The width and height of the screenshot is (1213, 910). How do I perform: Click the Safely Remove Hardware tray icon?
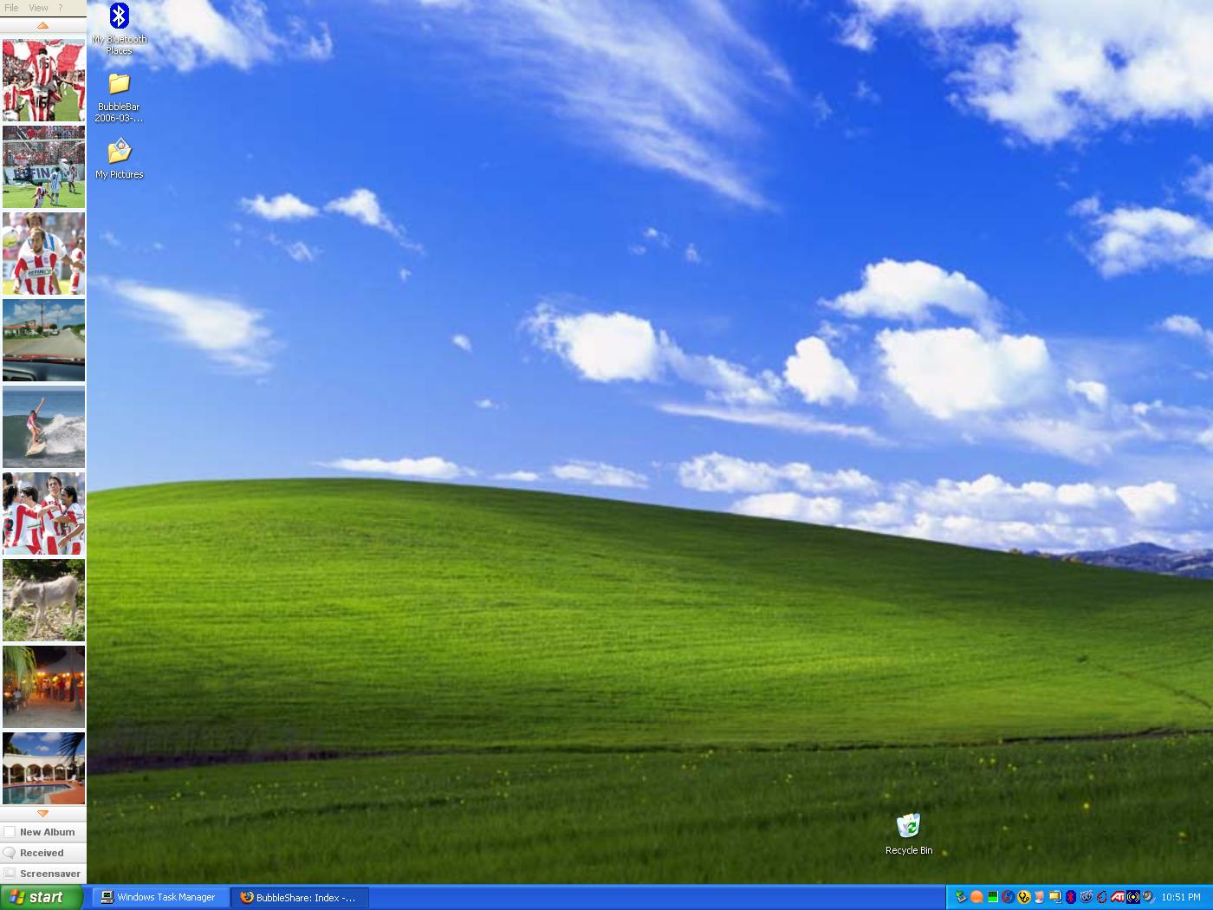[961, 897]
